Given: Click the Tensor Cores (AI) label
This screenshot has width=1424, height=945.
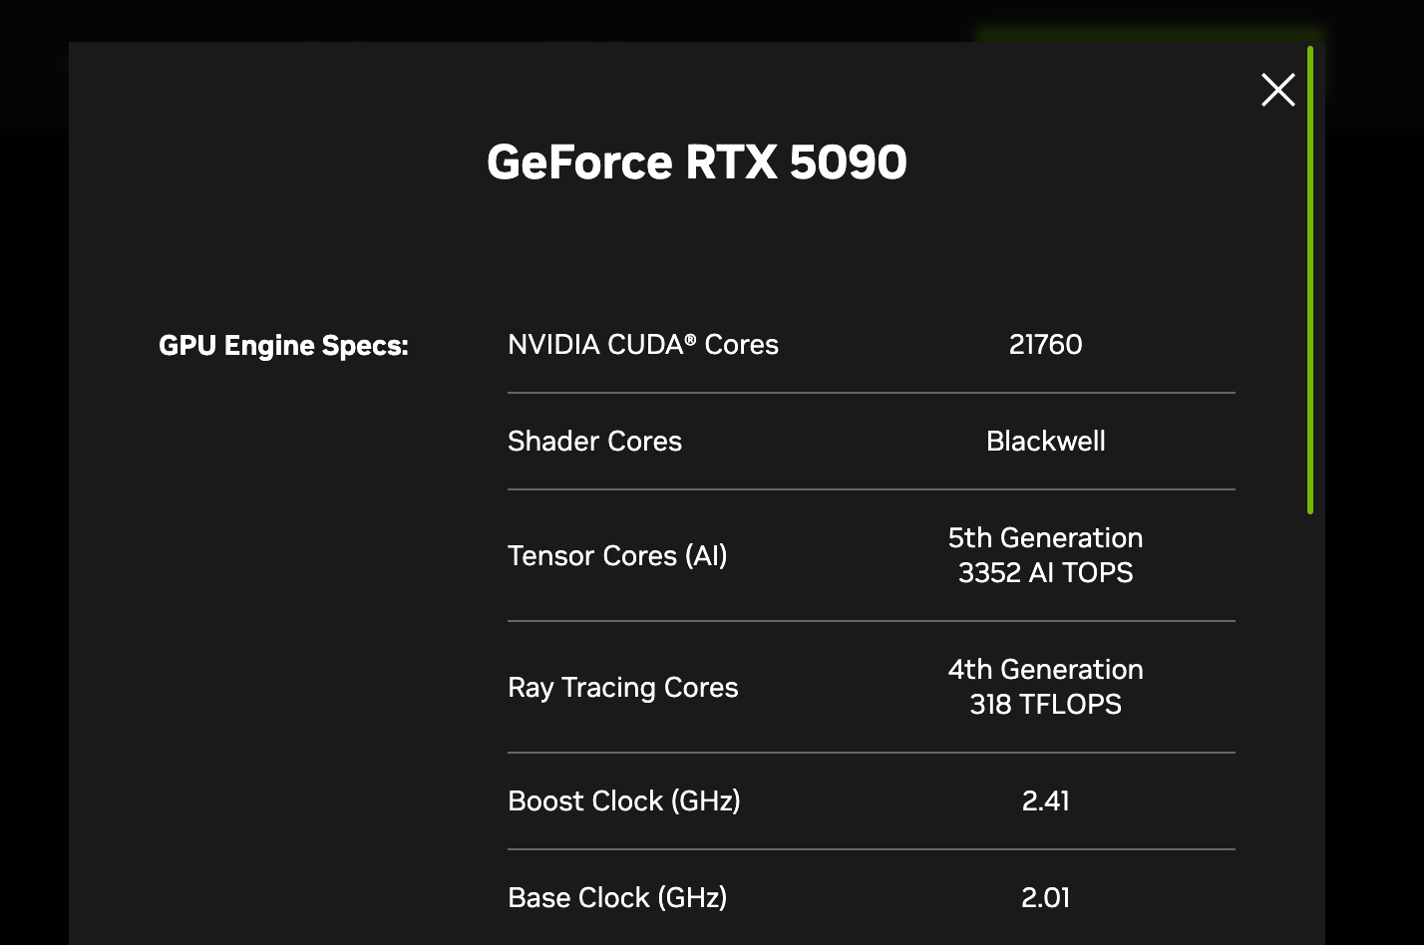Looking at the screenshot, I should coord(616,555).
